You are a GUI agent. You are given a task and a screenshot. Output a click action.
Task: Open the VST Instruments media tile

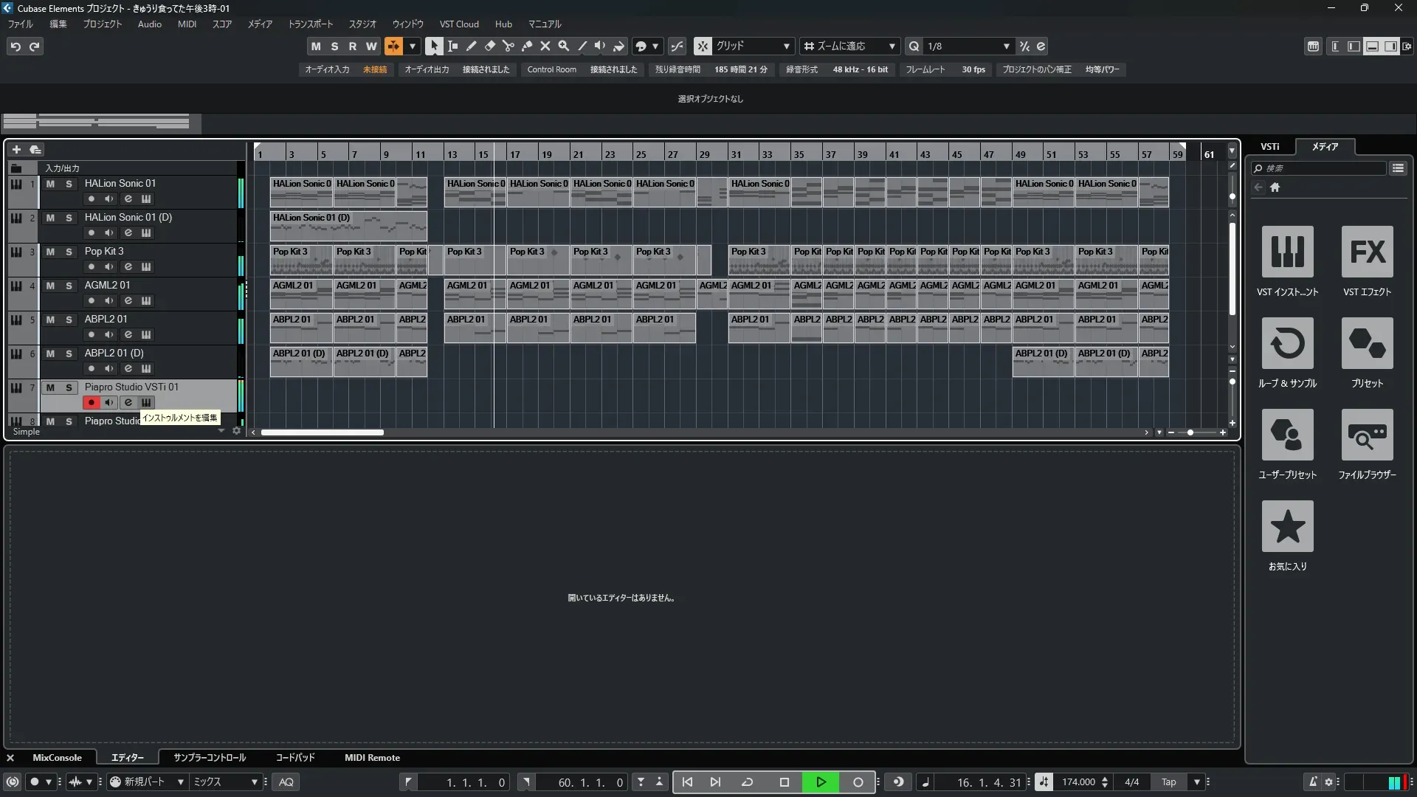click(1287, 252)
